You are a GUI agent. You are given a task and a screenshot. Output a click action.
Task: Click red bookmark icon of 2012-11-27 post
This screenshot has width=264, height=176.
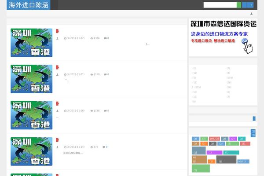pos(57,31)
